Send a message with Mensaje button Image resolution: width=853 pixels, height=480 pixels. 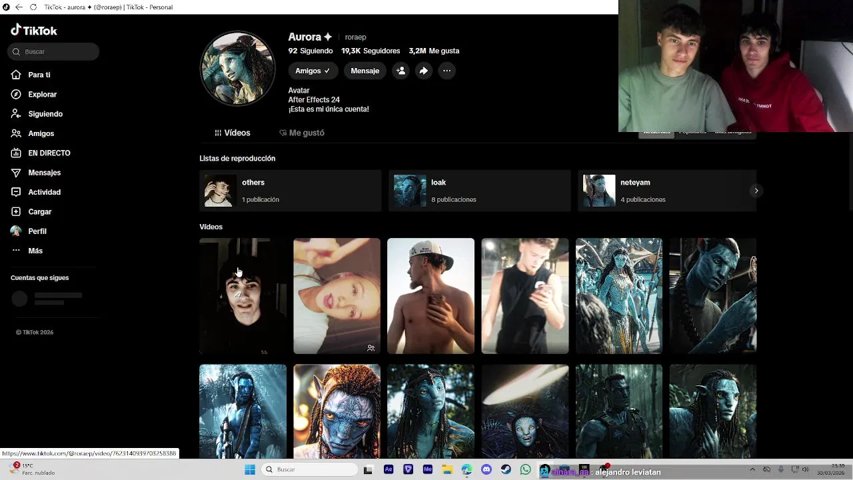click(x=365, y=71)
